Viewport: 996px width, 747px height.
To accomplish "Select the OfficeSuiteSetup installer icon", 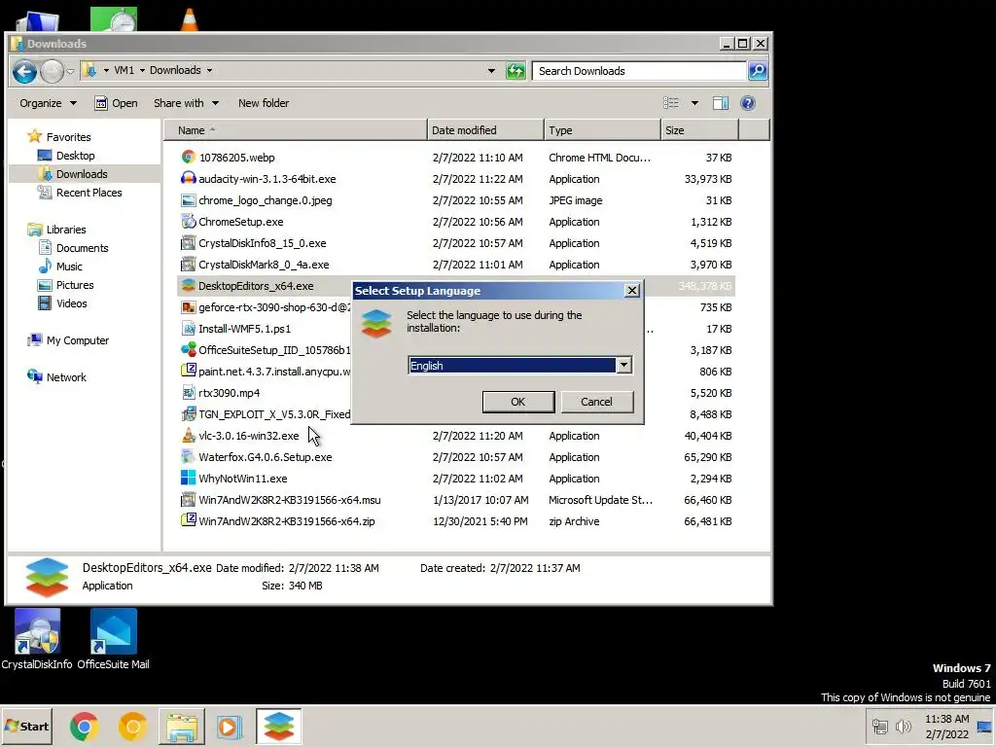I will click(x=188, y=350).
